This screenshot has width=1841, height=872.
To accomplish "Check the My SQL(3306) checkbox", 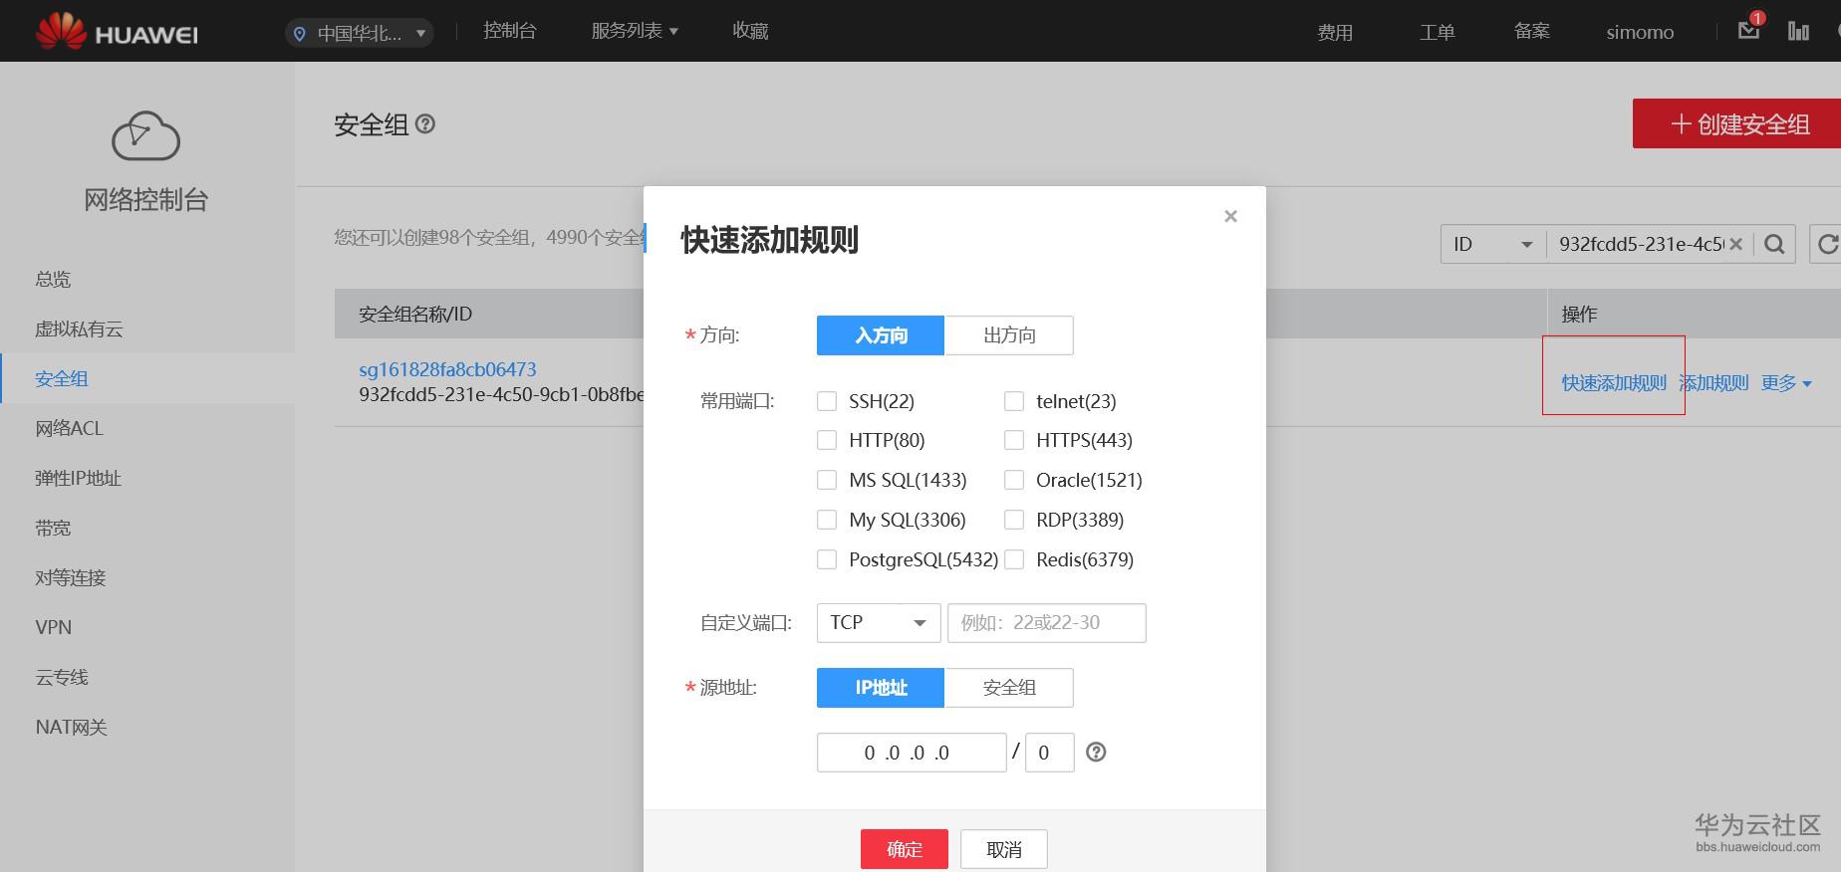I will [x=827, y=520].
